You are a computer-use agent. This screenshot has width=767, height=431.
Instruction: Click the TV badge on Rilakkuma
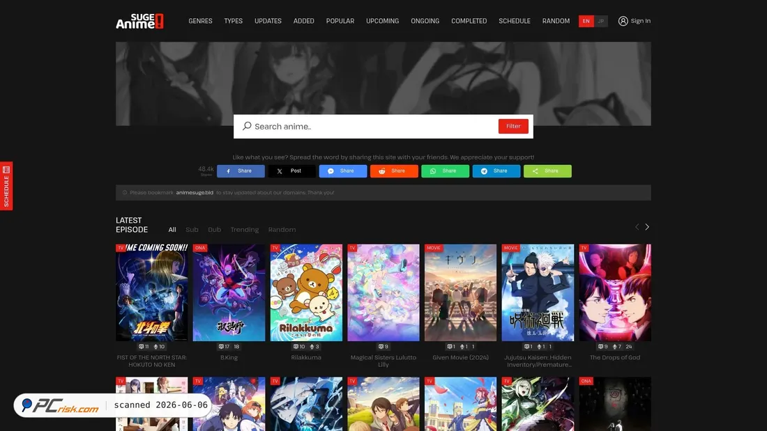pos(275,248)
